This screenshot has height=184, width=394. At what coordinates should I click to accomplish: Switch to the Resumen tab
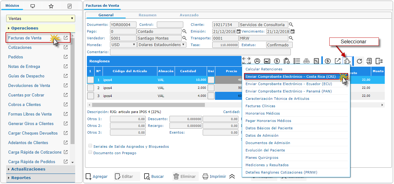point(147,15)
